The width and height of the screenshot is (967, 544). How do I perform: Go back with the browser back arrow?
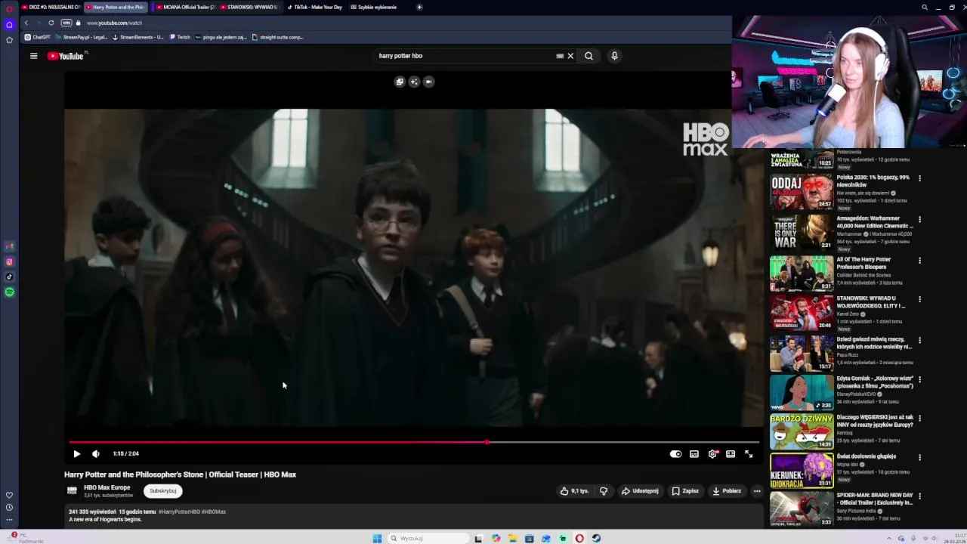pos(26,23)
